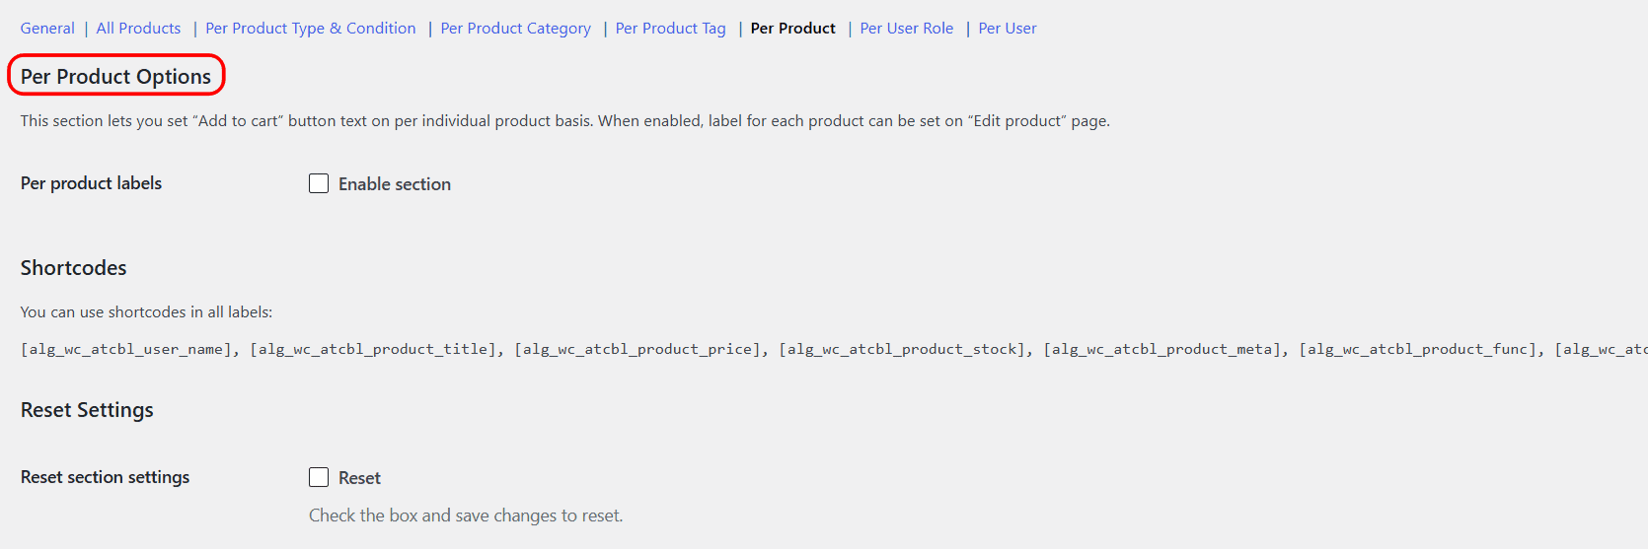Click the Reset section settings label
Viewport: 1648px width, 549px height.
(105, 477)
